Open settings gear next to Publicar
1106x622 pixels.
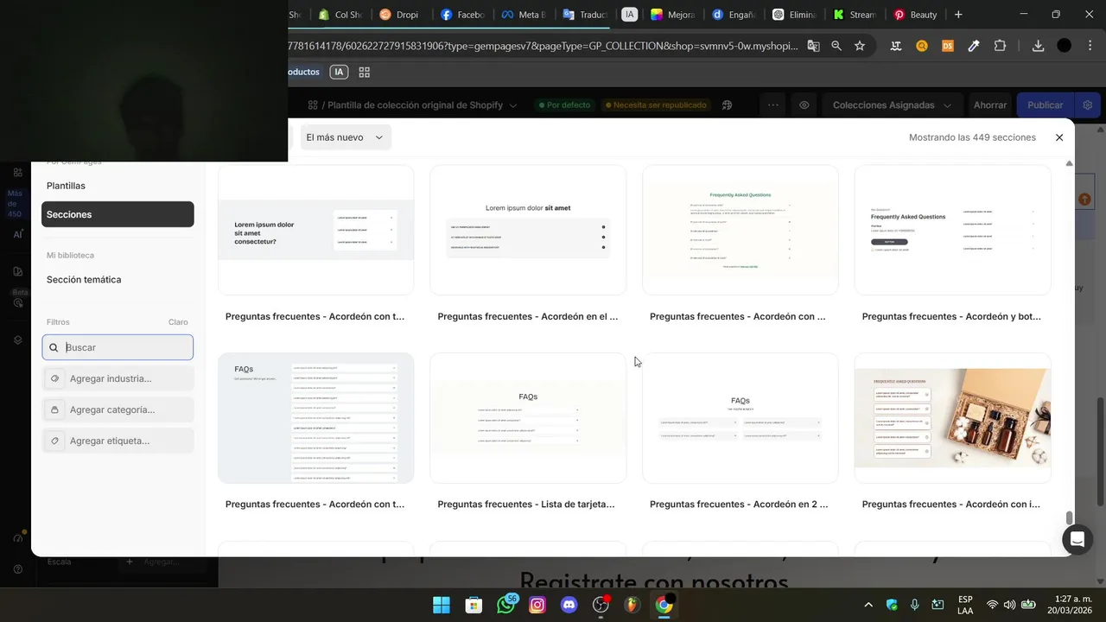1088,105
